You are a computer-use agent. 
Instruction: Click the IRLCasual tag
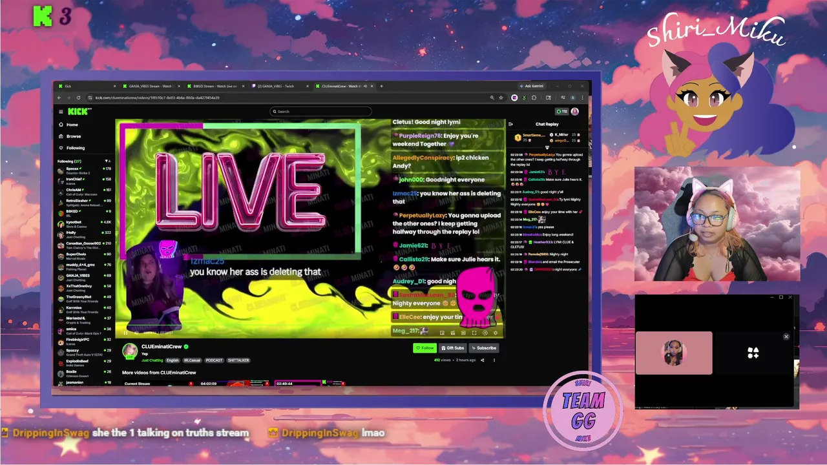(193, 360)
